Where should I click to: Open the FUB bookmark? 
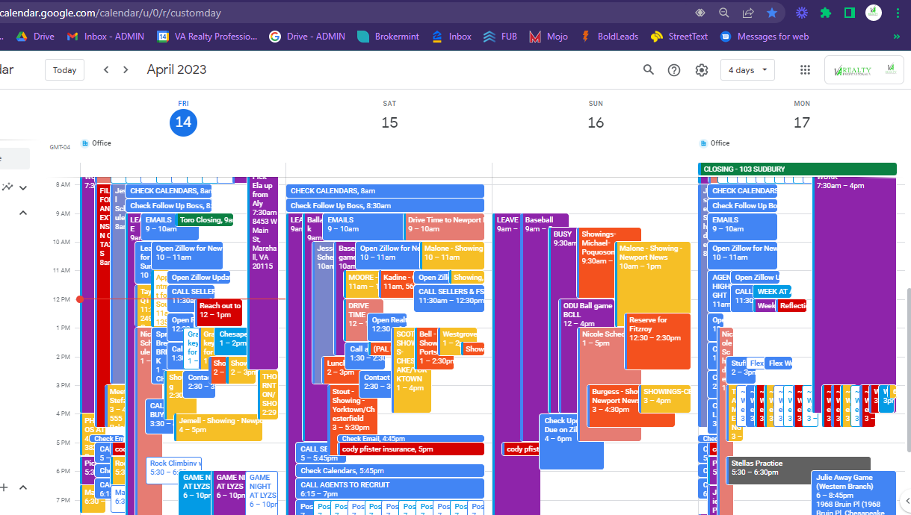(x=501, y=36)
